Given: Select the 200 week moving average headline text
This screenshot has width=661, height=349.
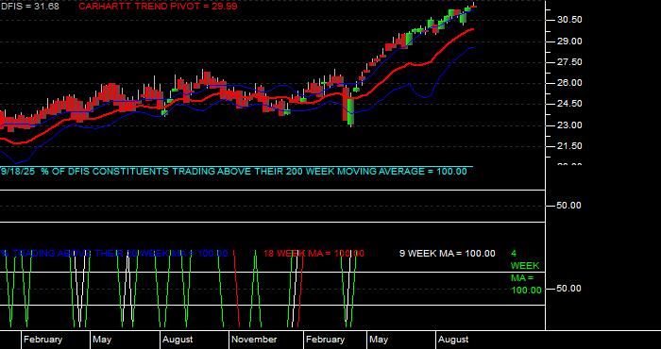Looking at the screenshot, I should coord(234,172).
